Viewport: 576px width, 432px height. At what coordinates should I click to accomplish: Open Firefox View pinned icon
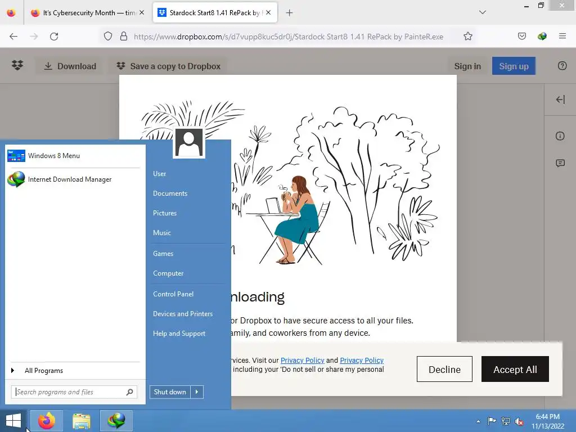pyautogui.click(x=11, y=13)
